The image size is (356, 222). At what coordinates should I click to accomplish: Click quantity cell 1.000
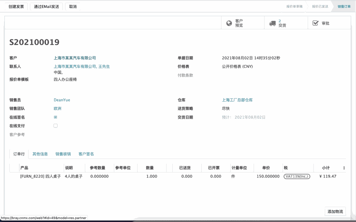coord(152,176)
